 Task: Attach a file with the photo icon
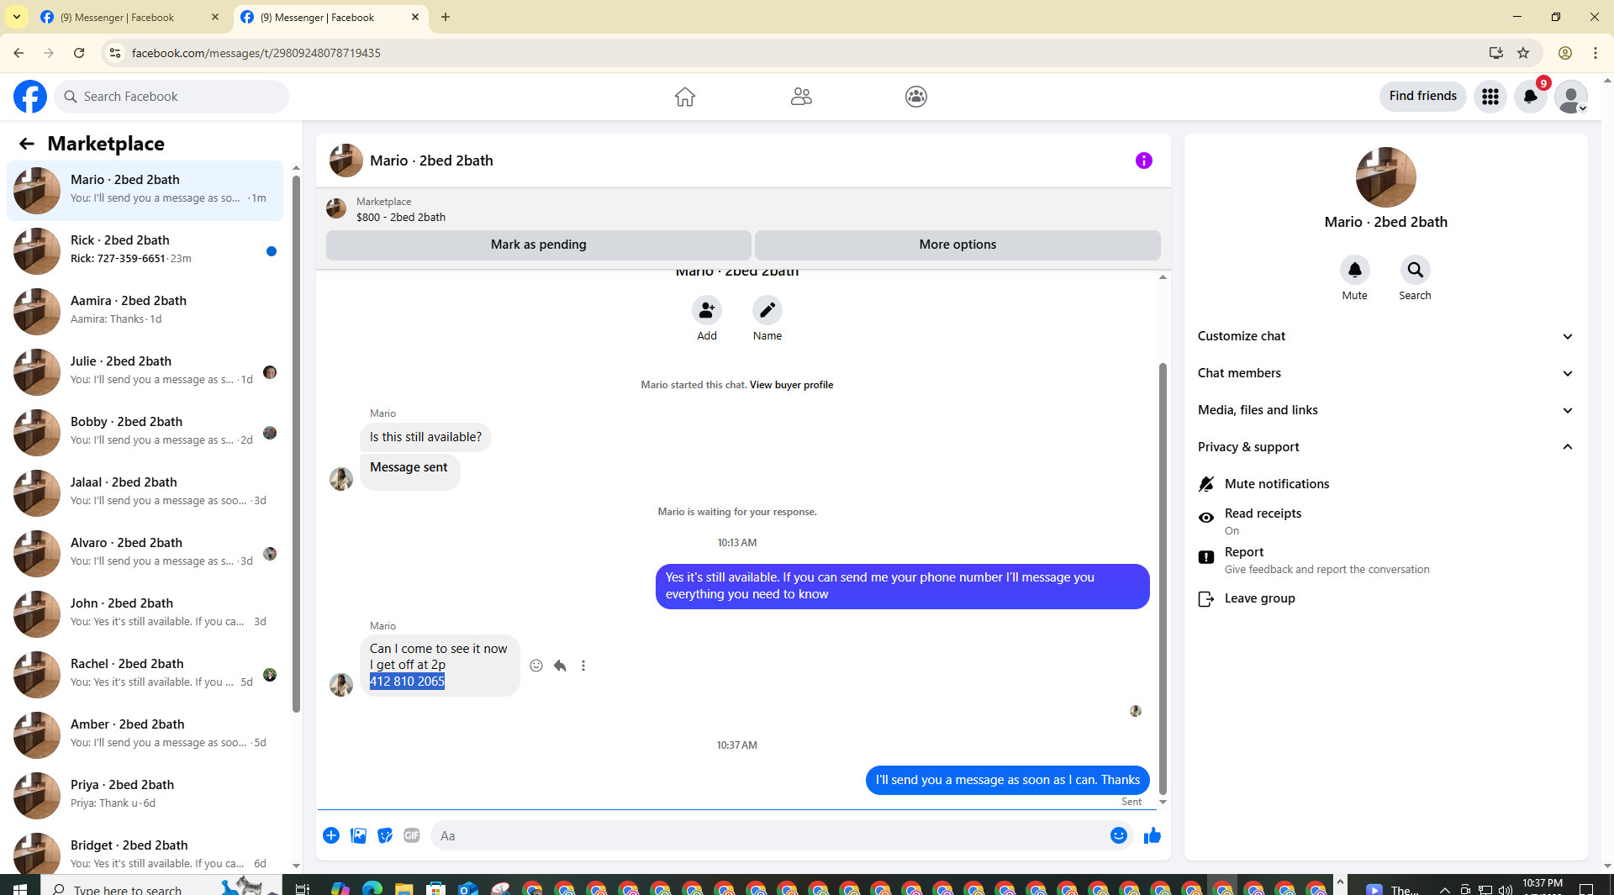coord(358,835)
